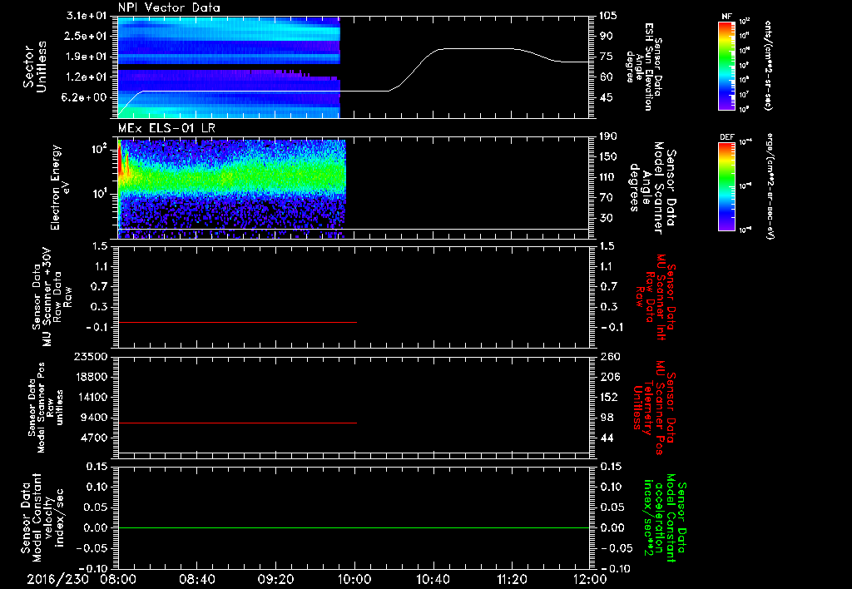Viewport: 852px width, 589px height.
Task: Click the '150' scanner angle tick
Action: (608, 156)
